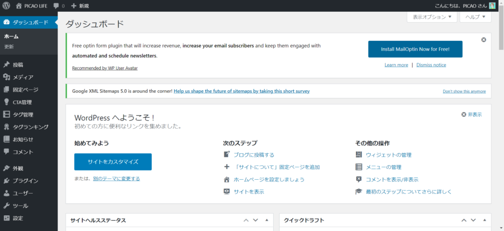Open メニューの管理 link
The image size is (504, 231).
383,167
